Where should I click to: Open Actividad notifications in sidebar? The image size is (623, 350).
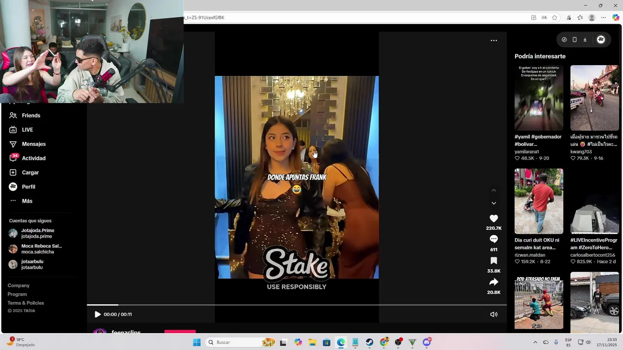34,158
